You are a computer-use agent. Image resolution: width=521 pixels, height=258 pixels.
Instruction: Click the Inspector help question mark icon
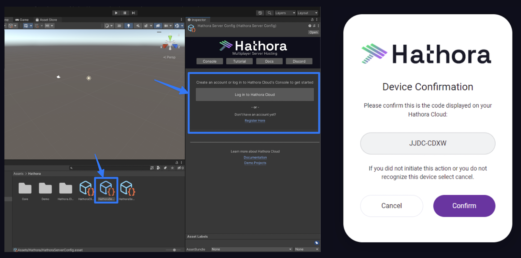point(310,26)
